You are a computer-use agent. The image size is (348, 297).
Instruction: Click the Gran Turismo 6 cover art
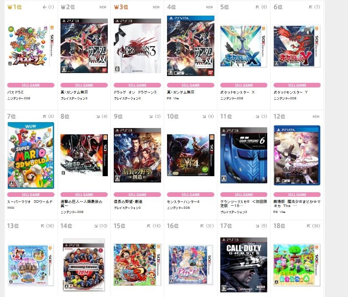tap(244, 155)
